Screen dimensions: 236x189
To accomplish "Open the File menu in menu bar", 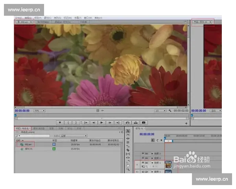I will tap(18, 18).
